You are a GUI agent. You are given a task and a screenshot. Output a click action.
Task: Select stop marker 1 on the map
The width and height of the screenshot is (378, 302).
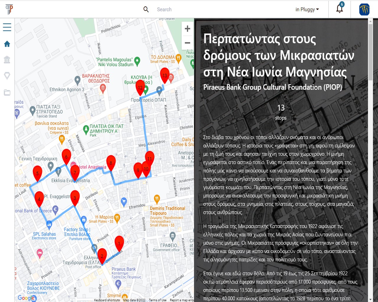(x=119, y=243)
